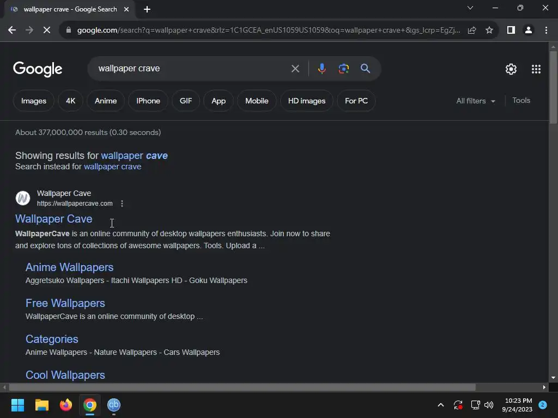Click the Google logo
This screenshot has height=418, width=558.
38,69
